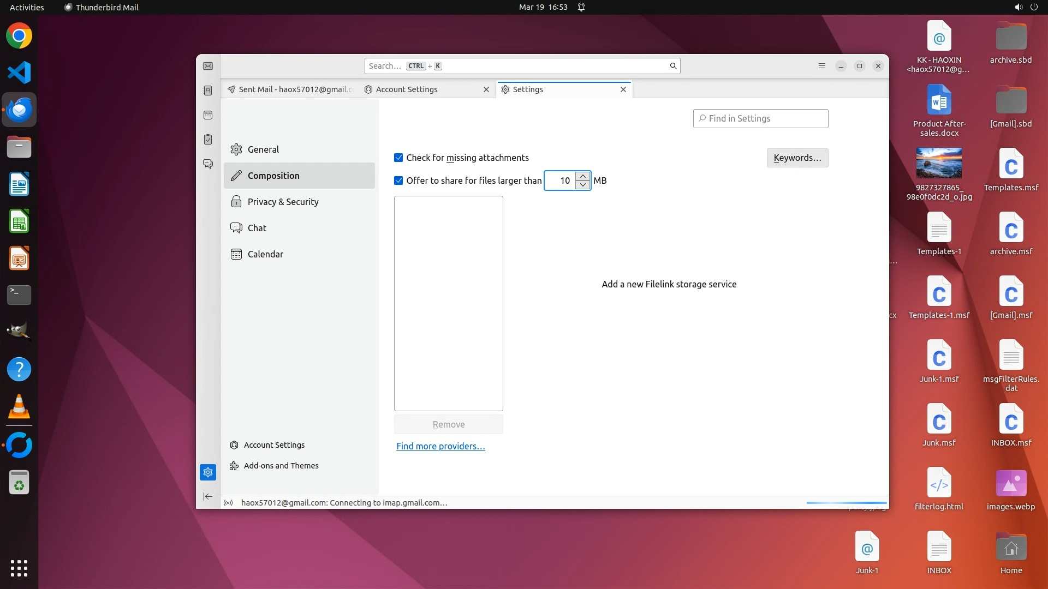Open the Calendar space icon

tap(208, 115)
